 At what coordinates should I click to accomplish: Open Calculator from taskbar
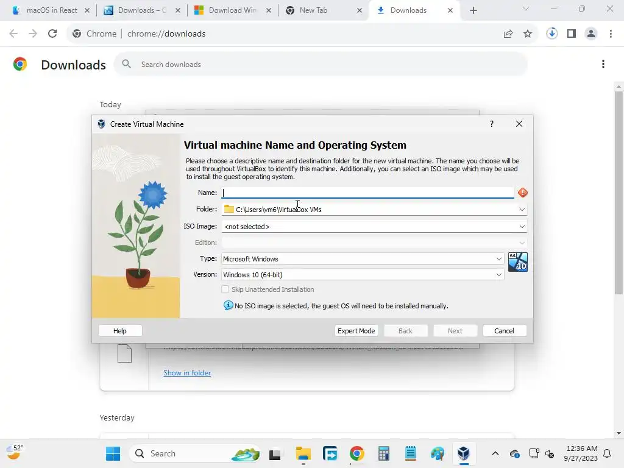(384, 453)
